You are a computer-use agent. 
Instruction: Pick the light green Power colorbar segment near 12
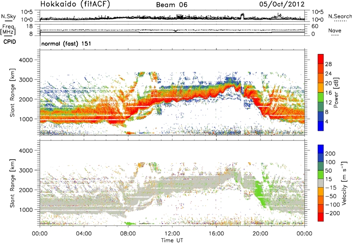(x=321, y=97)
